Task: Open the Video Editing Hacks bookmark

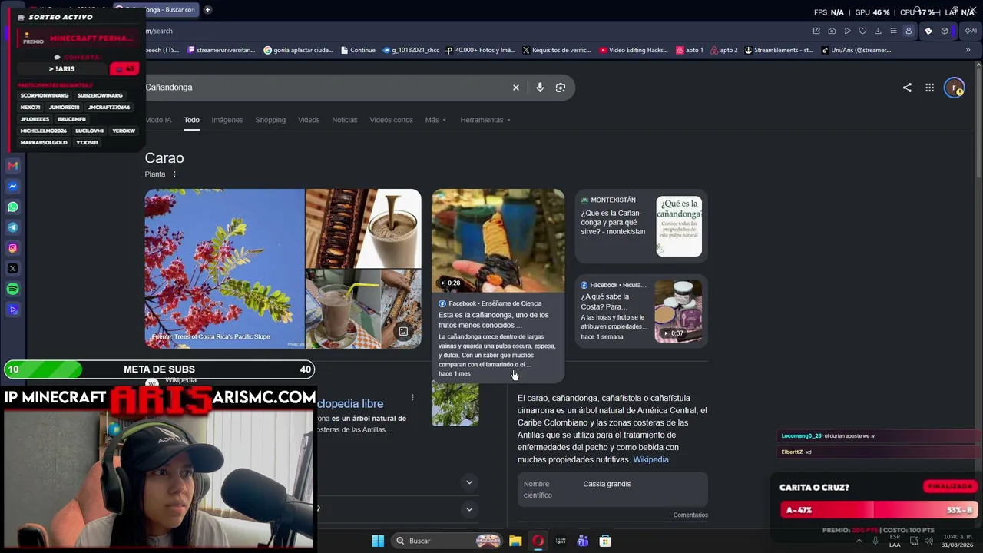Action: click(x=633, y=50)
